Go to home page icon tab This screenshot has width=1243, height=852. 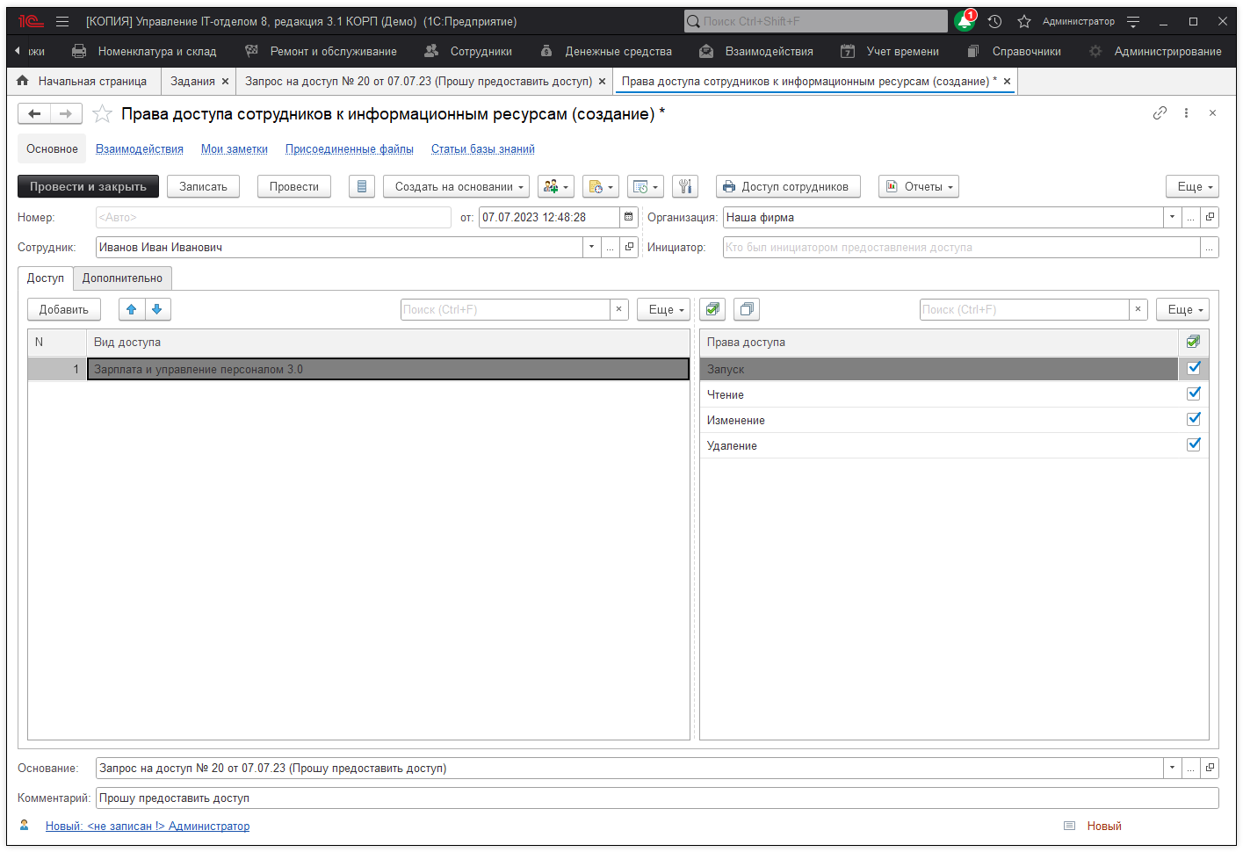23,81
